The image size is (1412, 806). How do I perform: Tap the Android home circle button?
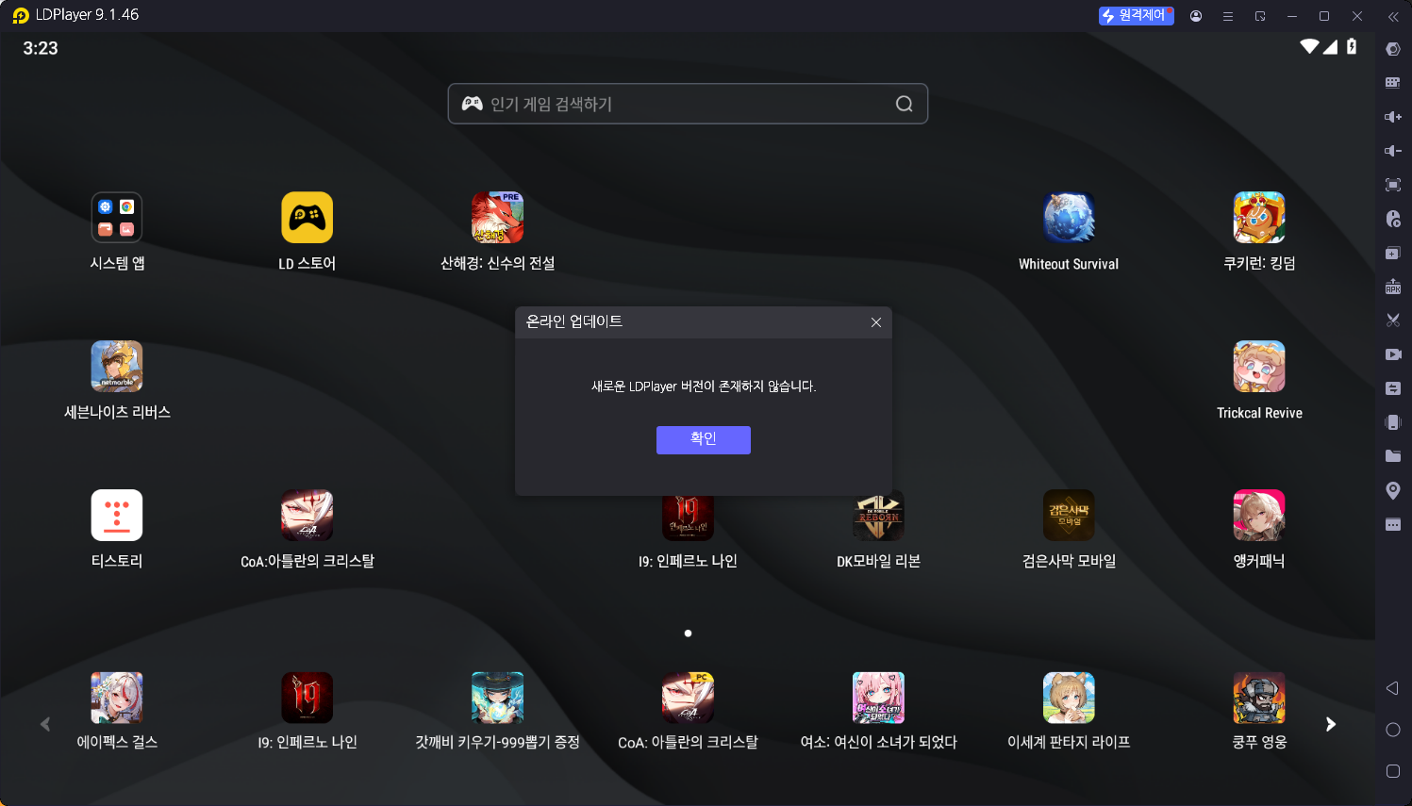[x=1393, y=730]
